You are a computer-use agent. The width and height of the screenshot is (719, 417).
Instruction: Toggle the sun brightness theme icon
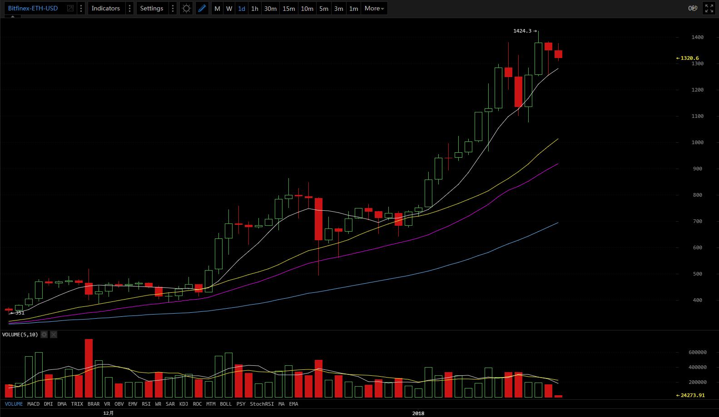pyautogui.click(x=186, y=8)
